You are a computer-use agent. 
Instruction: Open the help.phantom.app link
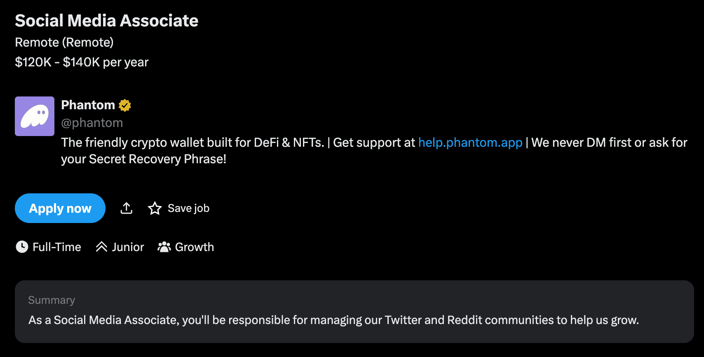point(470,143)
